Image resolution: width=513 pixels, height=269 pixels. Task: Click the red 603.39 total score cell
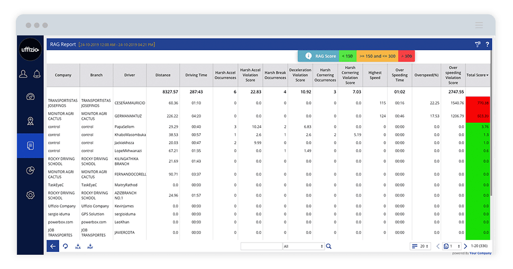pos(478,116)
